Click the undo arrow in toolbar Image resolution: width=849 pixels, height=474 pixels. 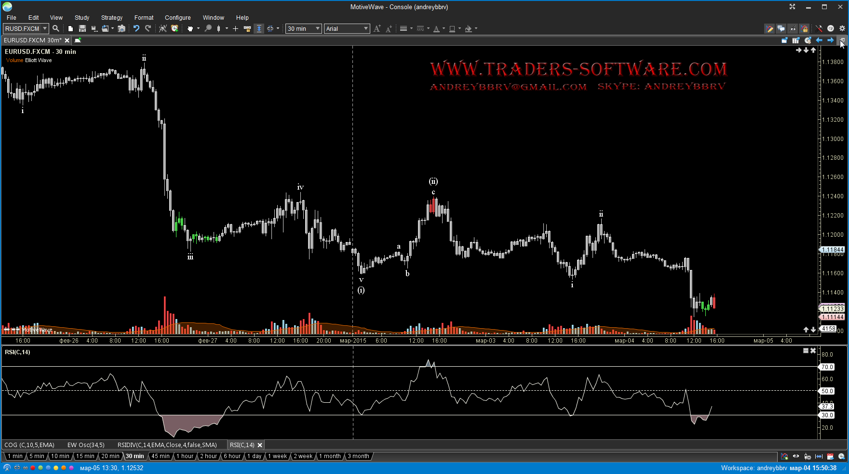pos(136,28)
